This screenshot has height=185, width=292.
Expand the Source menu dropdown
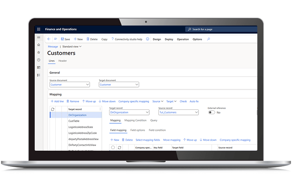click(x=158, y=101)
